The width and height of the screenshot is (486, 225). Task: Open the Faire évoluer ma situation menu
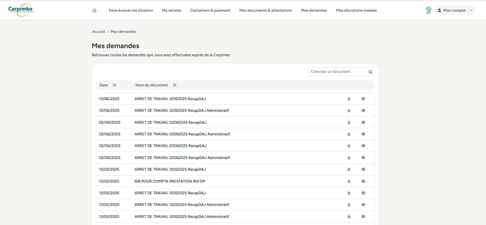[x=131, y=10]
